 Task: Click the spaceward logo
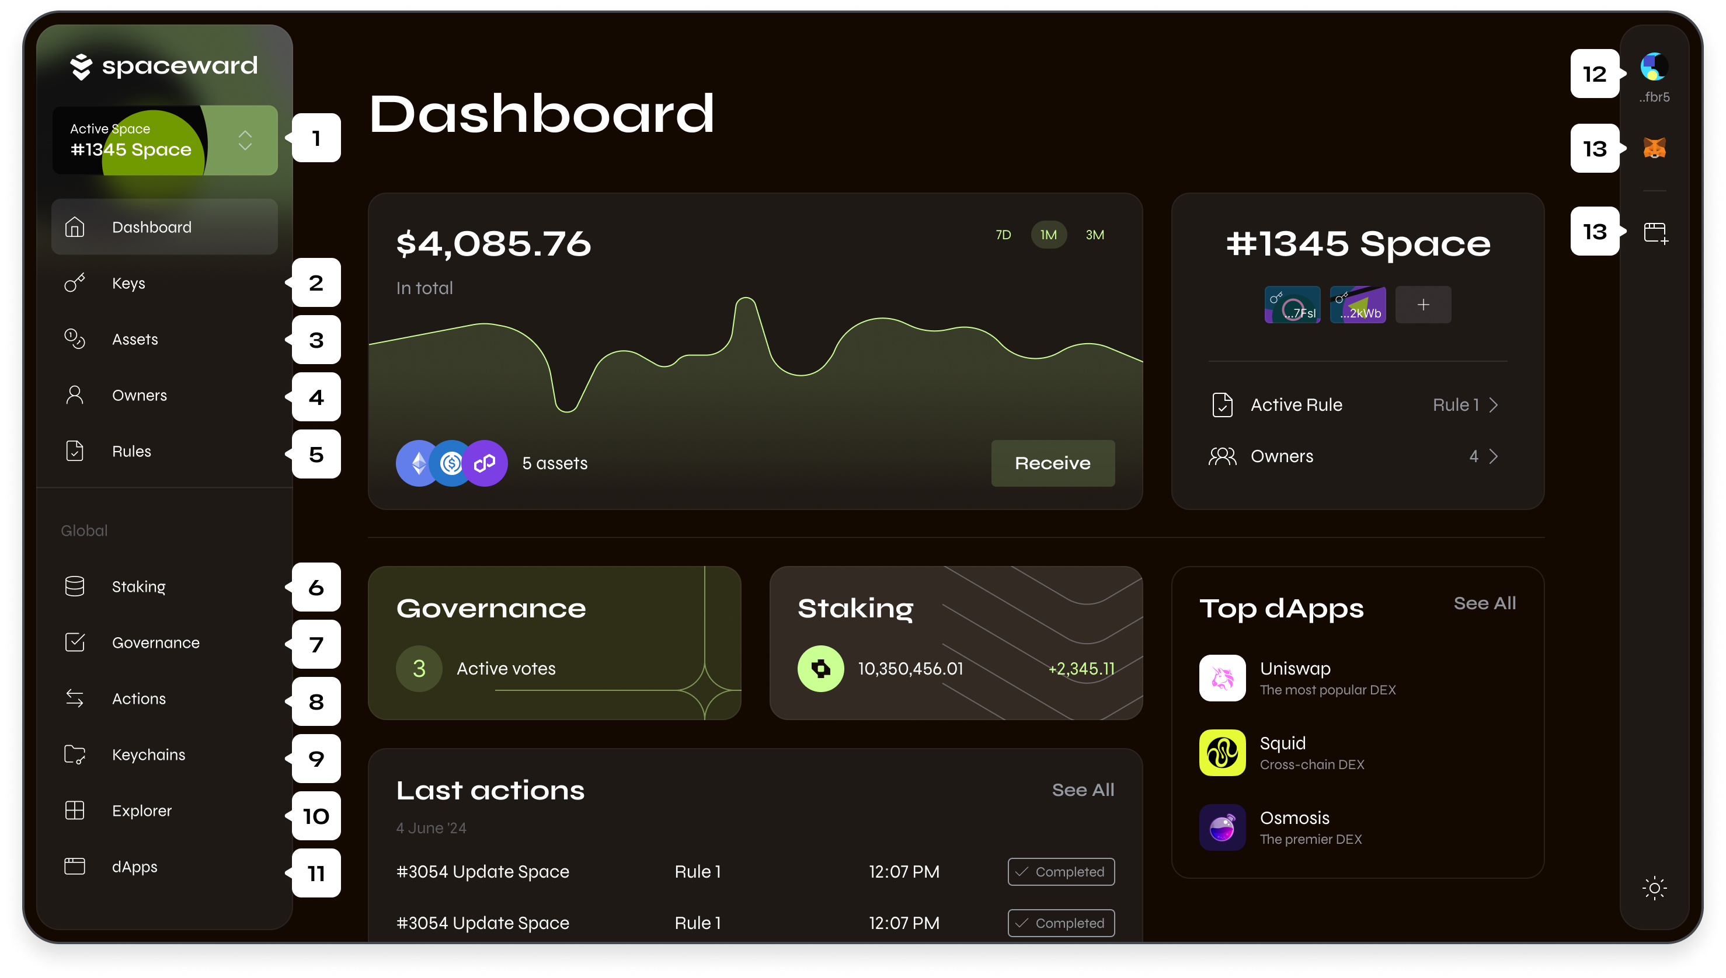point(164,66)
